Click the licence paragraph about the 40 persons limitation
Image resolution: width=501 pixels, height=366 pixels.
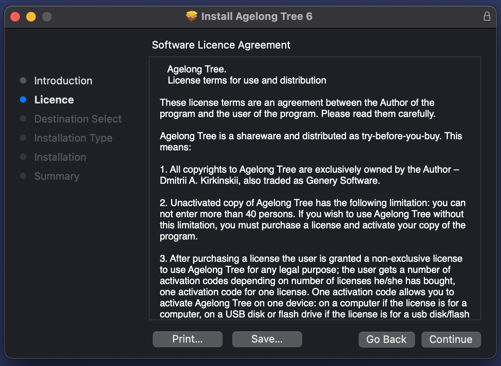(313, 220)
